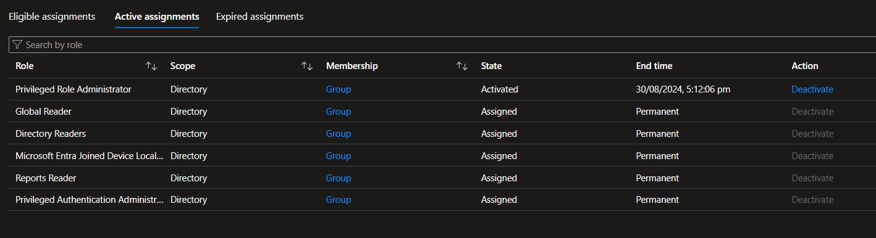Sort by Scope using its arrow icon
Viewport: 876px width, 238px height.
click(307, 66)
